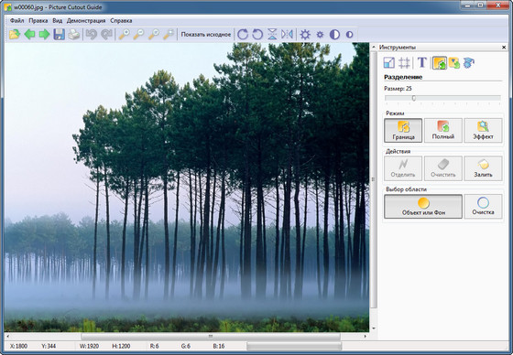The width and height of the screenshot is (513, 355).
Task: Increase brightness with large sun icon
Action: (305, 35)
